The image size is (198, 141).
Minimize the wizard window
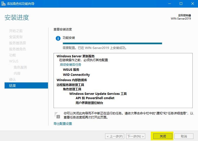click(x=169, y=4)
